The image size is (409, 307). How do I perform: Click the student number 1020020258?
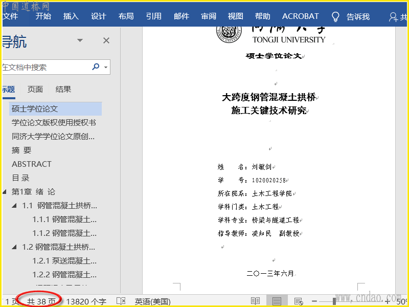click(x=269, y=180)
